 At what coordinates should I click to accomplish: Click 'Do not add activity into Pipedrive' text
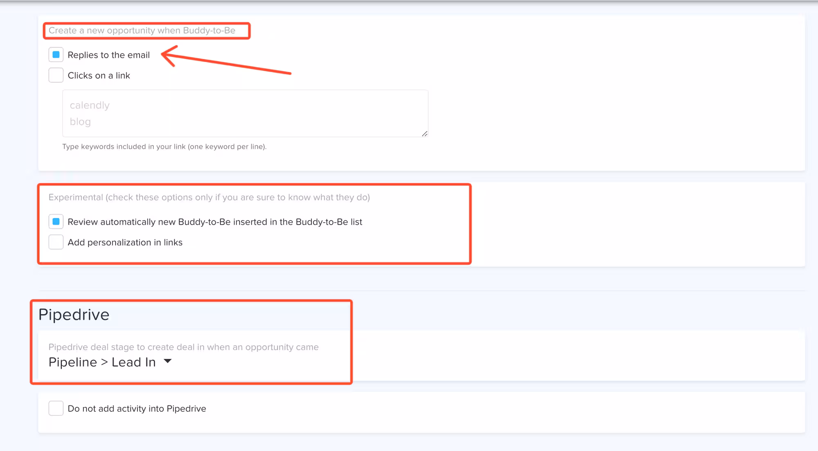click(x=137, y=409)
